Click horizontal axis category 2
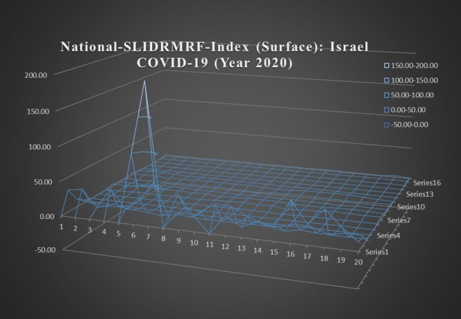 tap(75, 228)
